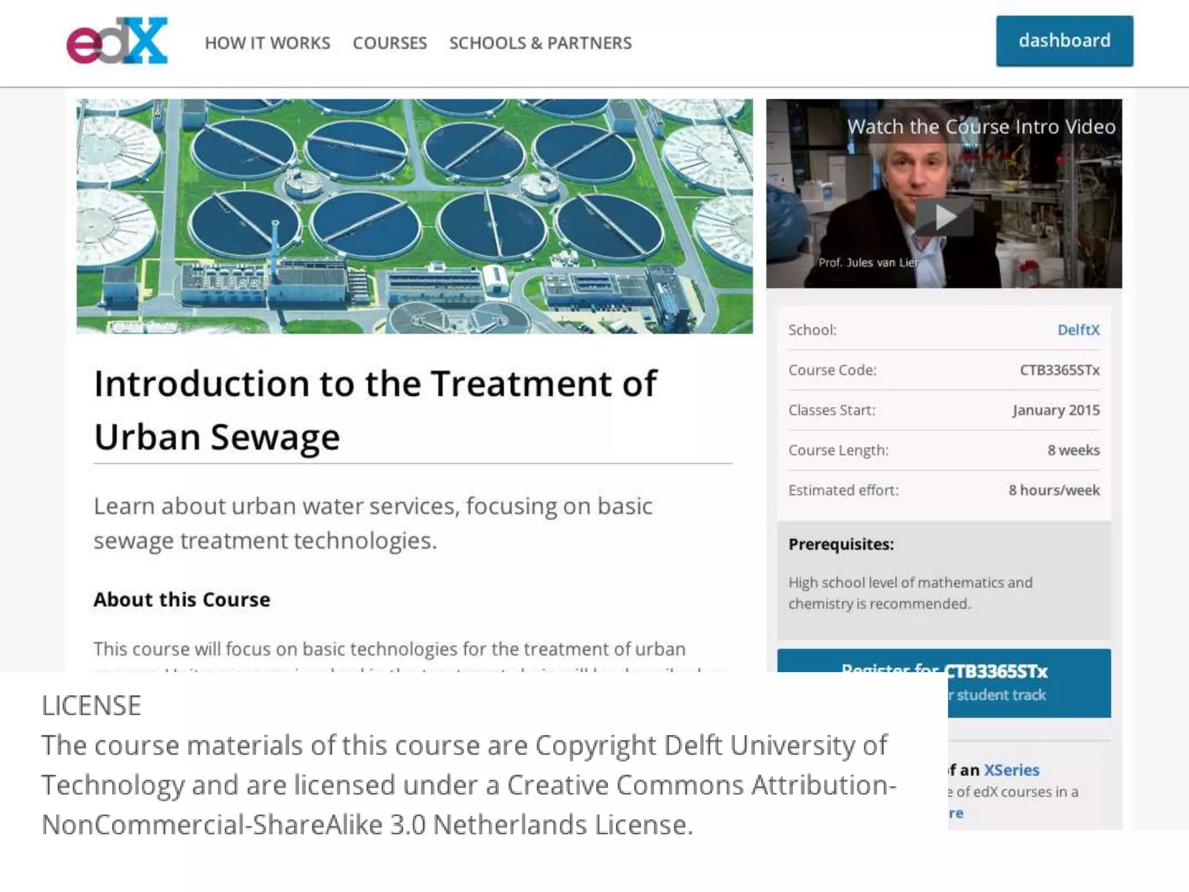Click the LICENSE heading text
This screenshot has width=1189, height=892.
click(x=91, y=706)
